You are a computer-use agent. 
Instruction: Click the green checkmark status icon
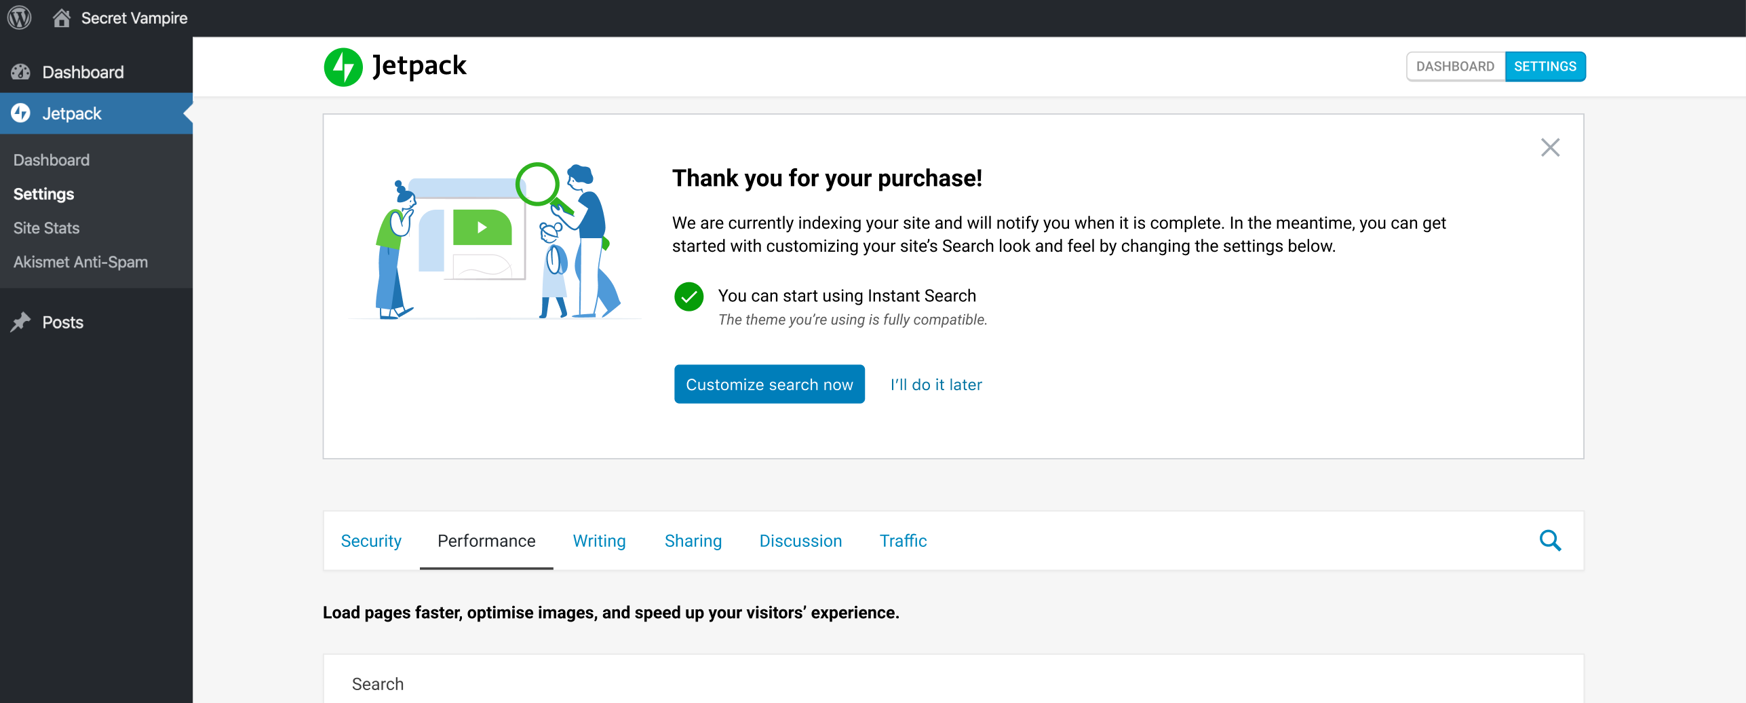(689, 297)
